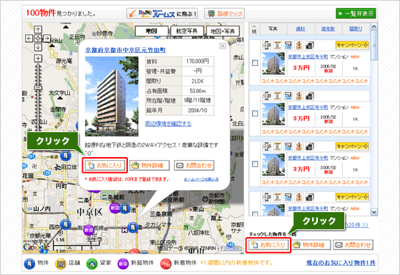This screenshot has width=400, height=275.
Task: Click お気に入り button in property popup
Action: [x=105, y=165]
